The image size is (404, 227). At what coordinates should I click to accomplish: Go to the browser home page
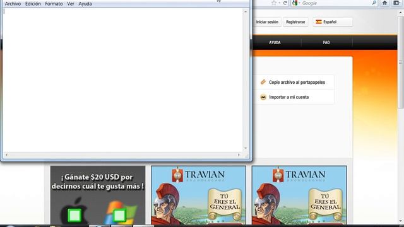click(x=384, y=3)
